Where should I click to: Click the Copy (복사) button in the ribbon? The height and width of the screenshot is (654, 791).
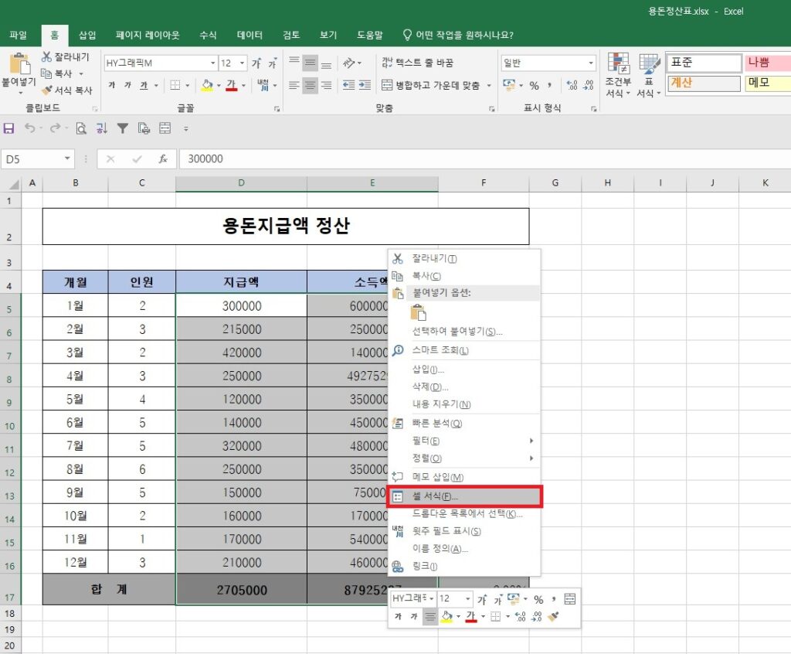(57, 73)
